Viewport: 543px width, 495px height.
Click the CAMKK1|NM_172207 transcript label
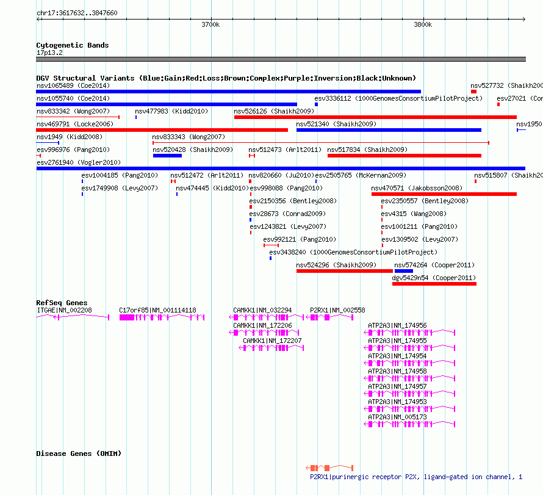pyautogui.click(x=272, y=341)
